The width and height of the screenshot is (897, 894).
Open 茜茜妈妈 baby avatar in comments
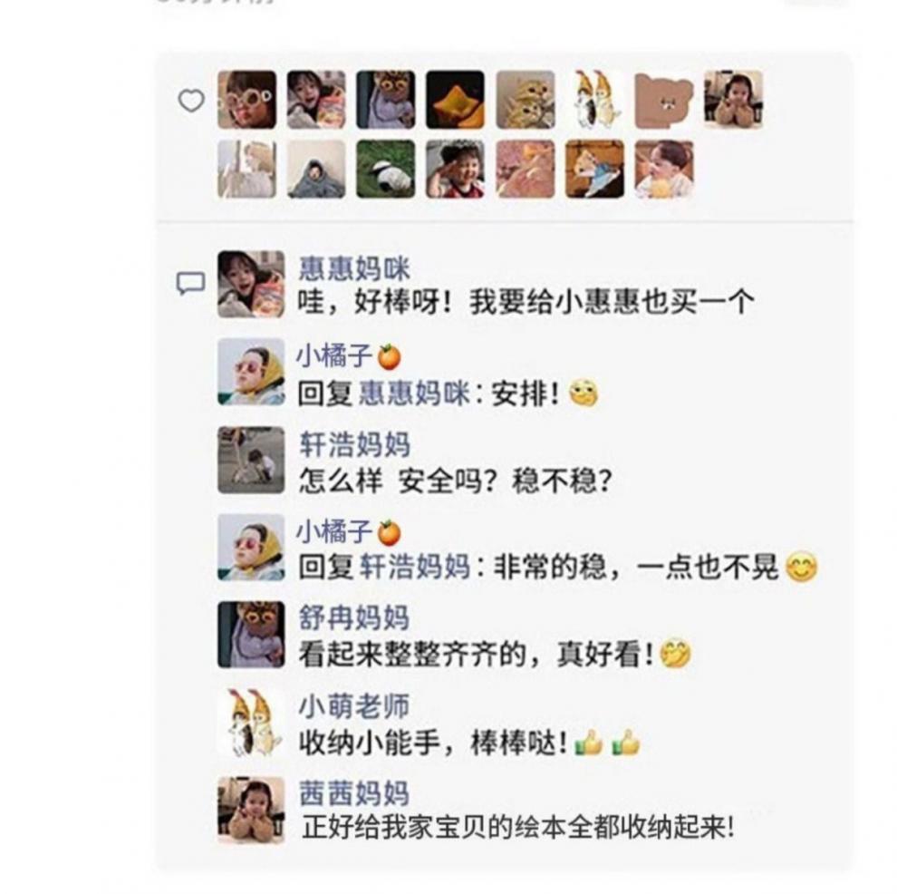pyautogui.click(x=251, y=810)
